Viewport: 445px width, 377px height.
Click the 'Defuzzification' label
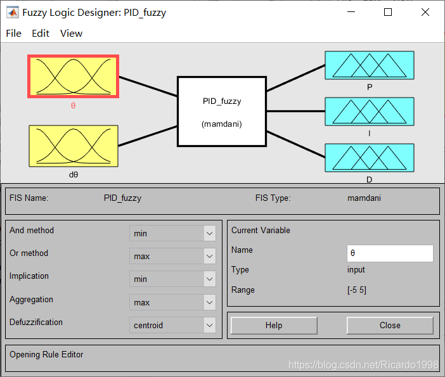click(x=36, y=323)
